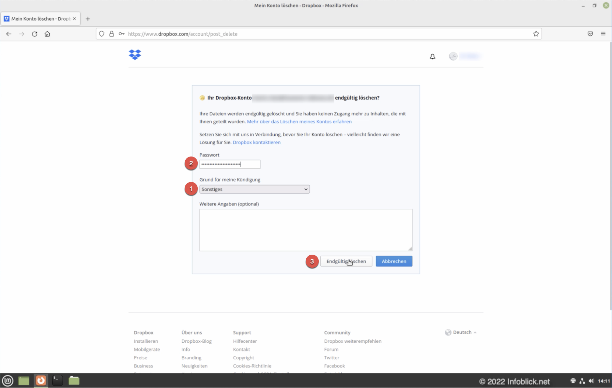Go back with the browser back arrow
The height and width of the screenshot is (388, 612).
9,34
